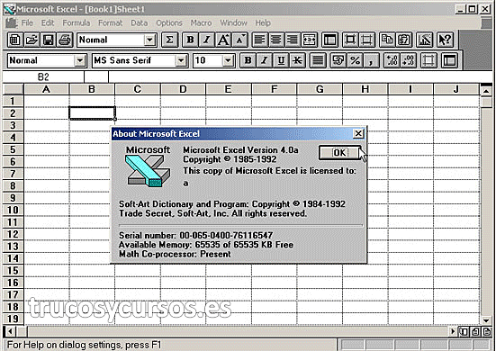
Task: Open the Edit menu
Action: point(48,23)
